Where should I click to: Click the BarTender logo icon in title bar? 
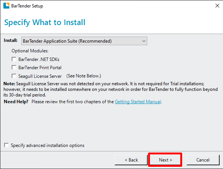tap(6, 6)
